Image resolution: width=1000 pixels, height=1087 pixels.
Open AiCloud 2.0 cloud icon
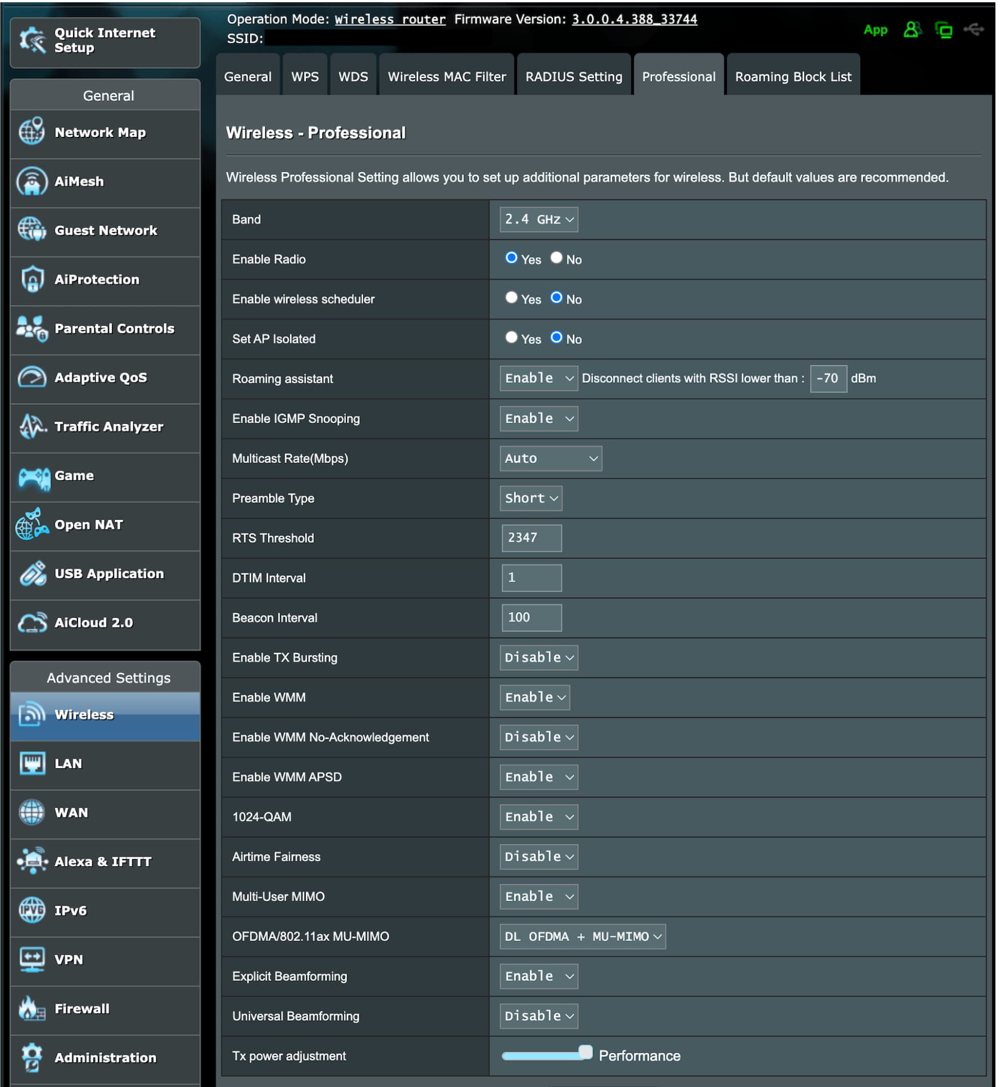tap(32, 623)
